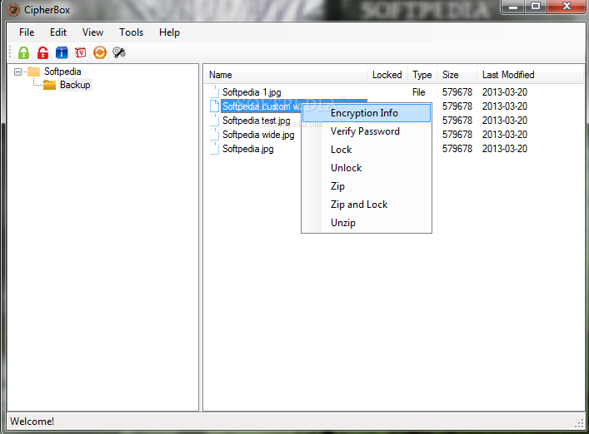Open the File menu

[x=27, y=32]
